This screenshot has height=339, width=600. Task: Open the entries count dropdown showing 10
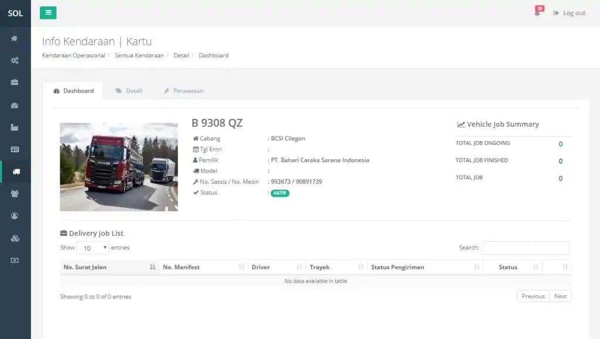click(x=93, y=248)
